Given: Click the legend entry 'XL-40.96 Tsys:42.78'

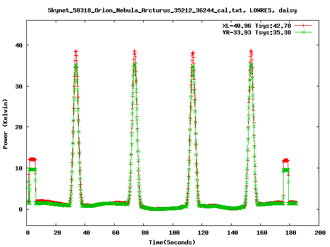Looking at the screenshot, I should pyautogui.click(x=257, y=26).
